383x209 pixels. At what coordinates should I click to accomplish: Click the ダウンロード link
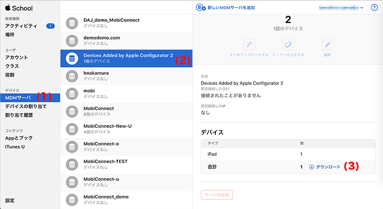[x=328, y=167]
